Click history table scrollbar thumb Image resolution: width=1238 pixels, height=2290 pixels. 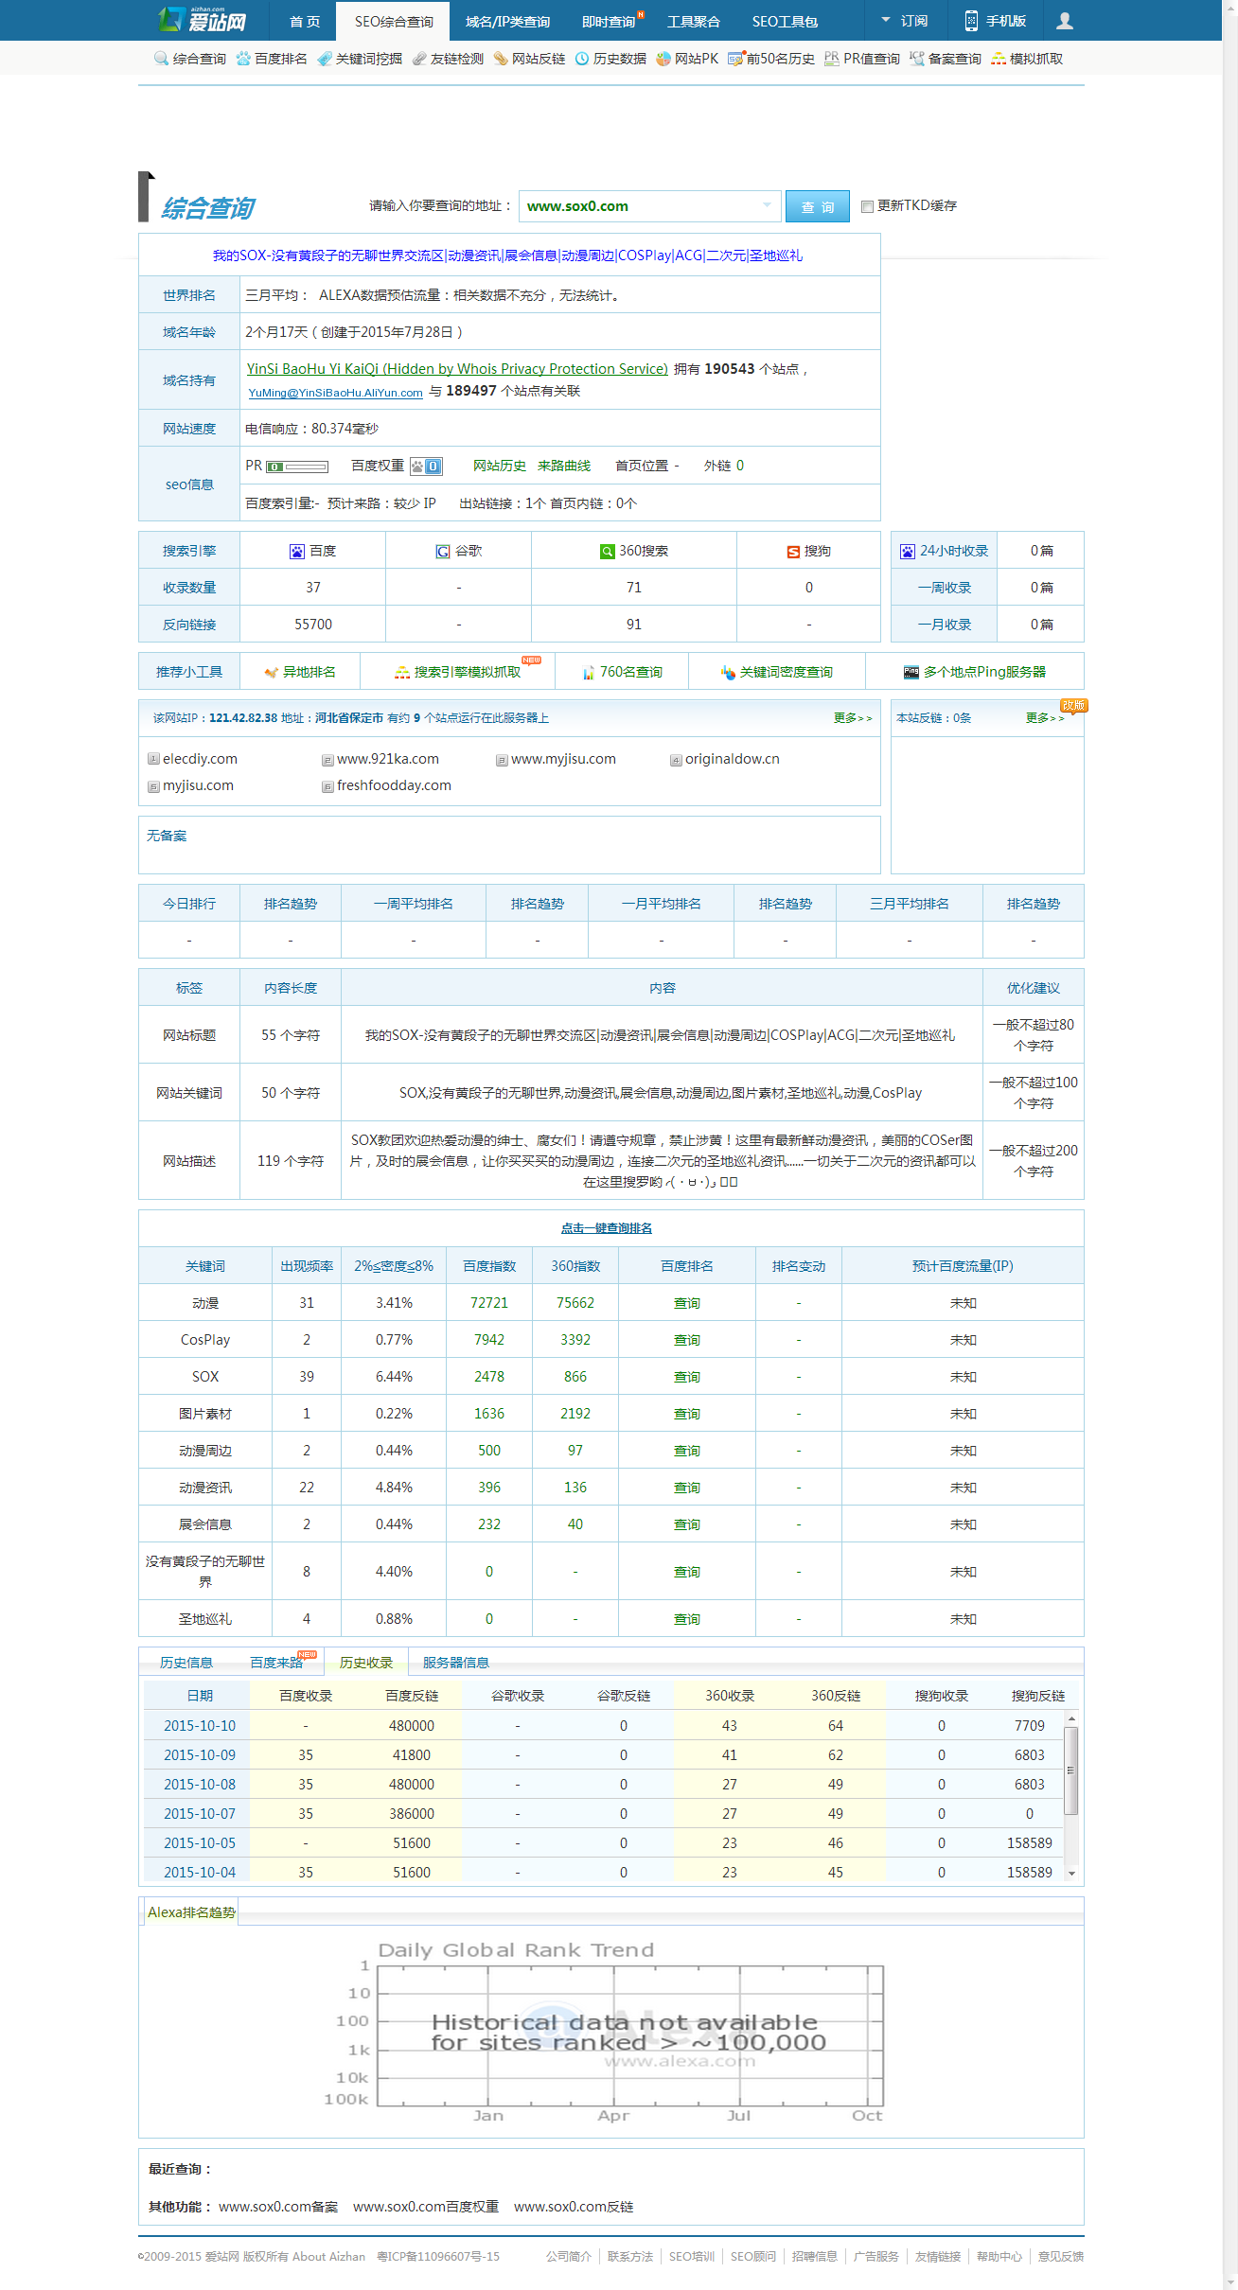[x=1071, y=1770]
